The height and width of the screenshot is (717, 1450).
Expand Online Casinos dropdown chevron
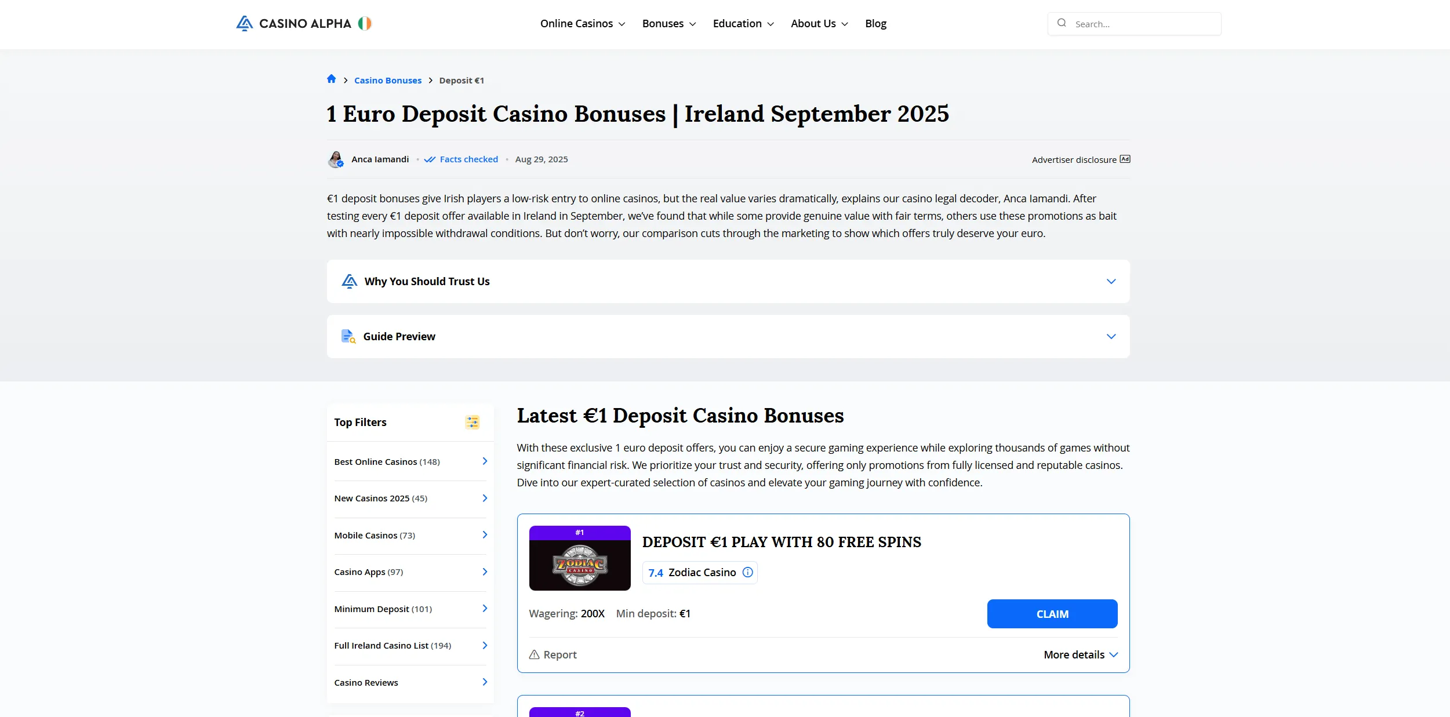[622, 24]
